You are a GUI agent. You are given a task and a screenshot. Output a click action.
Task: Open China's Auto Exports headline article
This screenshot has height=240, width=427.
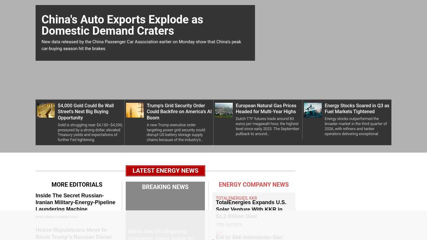pos(122,25)
